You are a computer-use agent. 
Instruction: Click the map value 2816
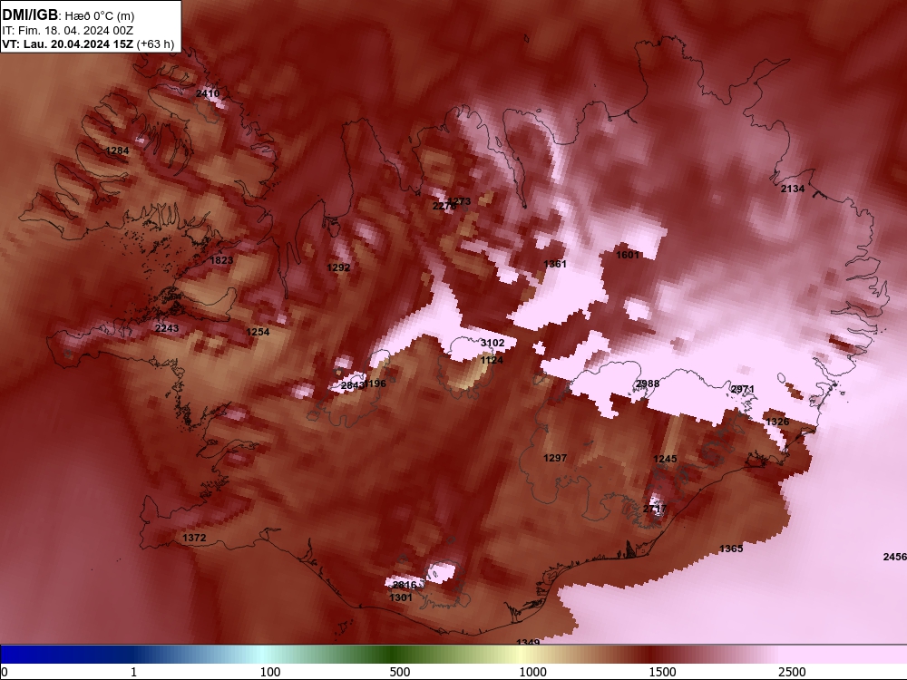[405, 585]
